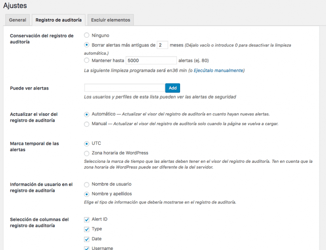Select Borrar alertas más antiguas option
Viewport: 326px width, 250px height.
pos(87,45)
